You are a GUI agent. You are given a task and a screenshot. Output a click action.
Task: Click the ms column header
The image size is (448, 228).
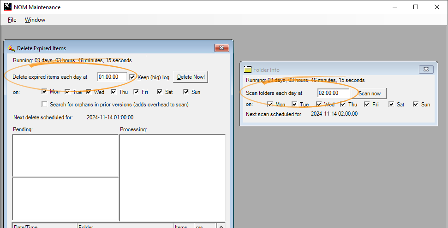click(x=205, y=226)
